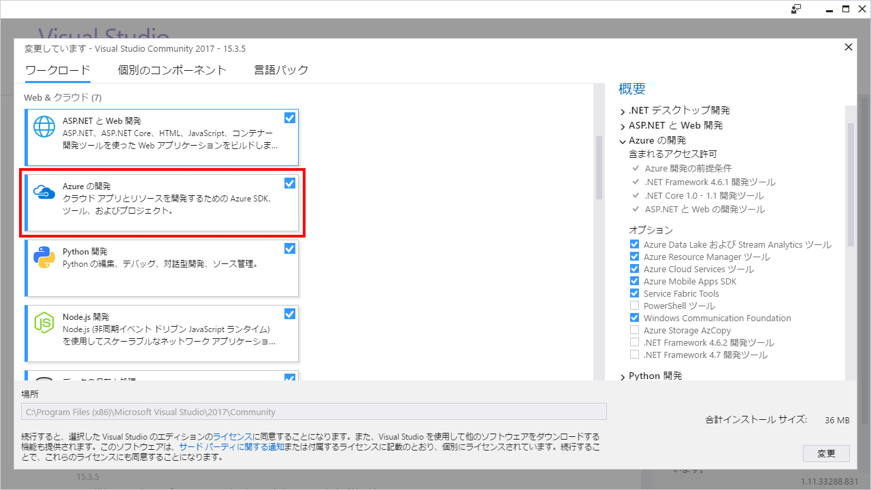
Task: Click .NET Framework 4.6.1 開発ツール item
Action: 710,182
